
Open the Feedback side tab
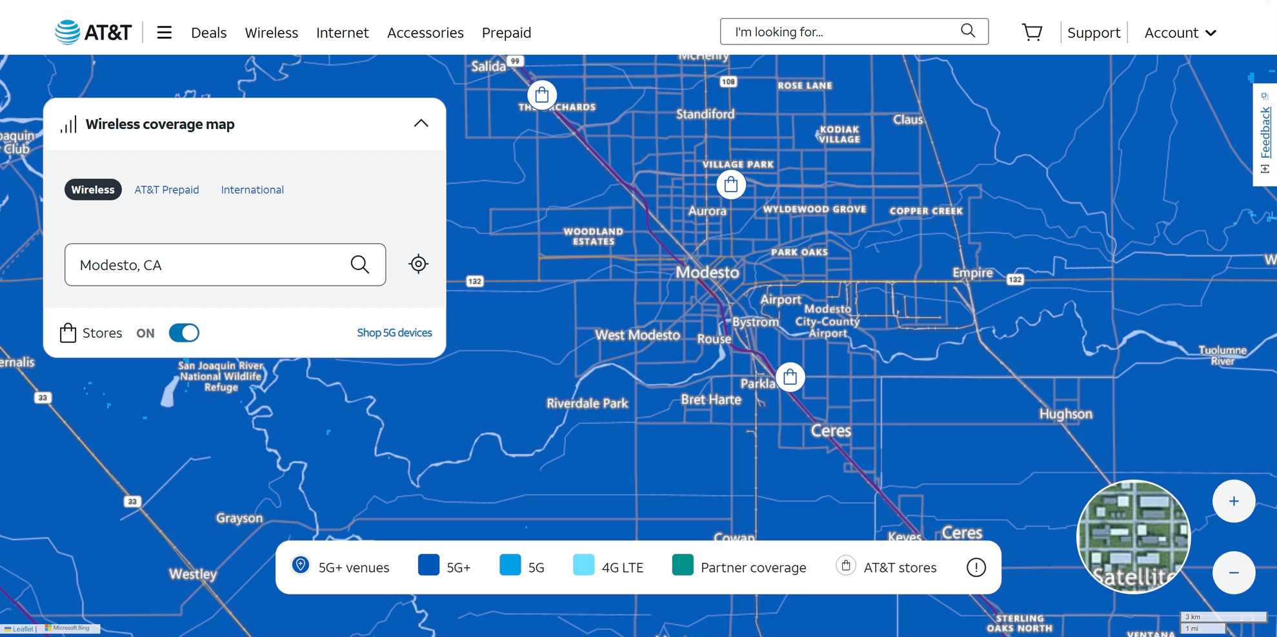[x=1265, y=134]
